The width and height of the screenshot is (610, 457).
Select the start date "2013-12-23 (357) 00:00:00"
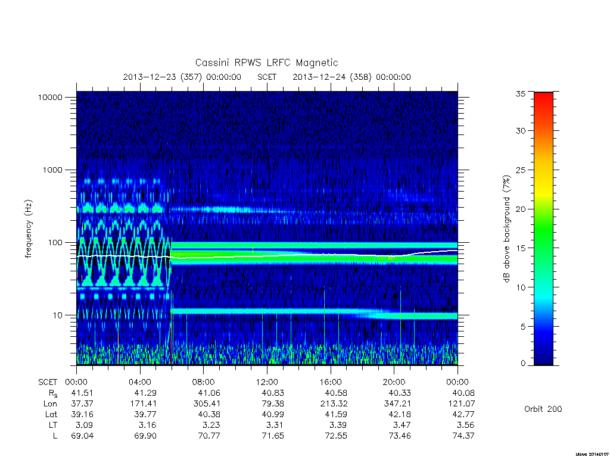pyautogui.click(x=182, y=77)
